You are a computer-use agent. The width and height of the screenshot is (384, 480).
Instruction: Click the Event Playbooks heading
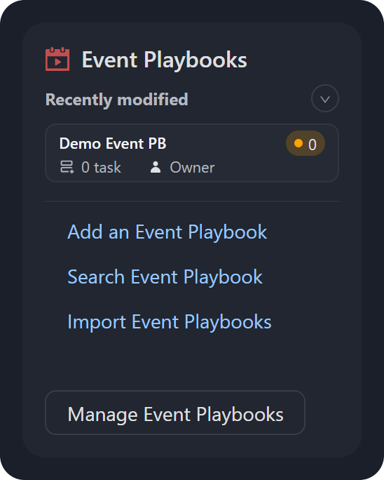click(165, 60)
